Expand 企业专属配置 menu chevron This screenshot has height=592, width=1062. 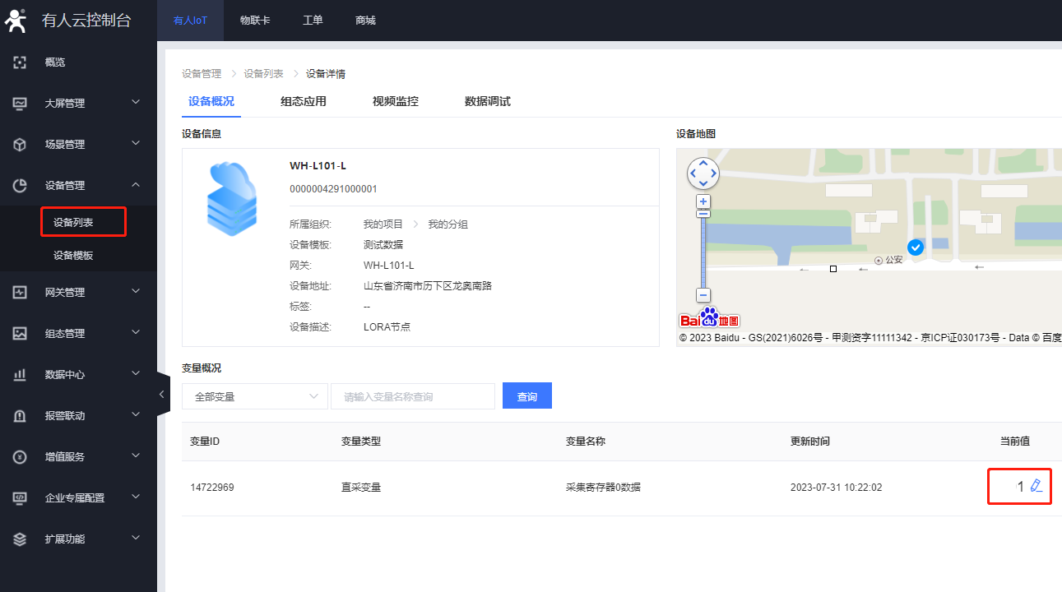point(136,497)
